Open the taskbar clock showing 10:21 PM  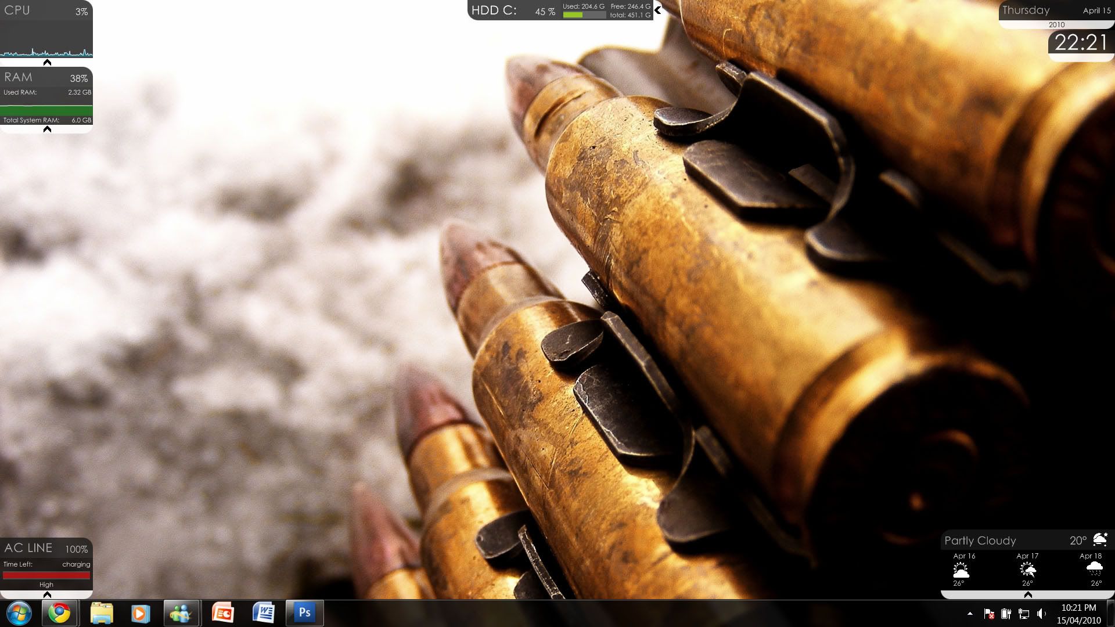[x=1078, y=608]
